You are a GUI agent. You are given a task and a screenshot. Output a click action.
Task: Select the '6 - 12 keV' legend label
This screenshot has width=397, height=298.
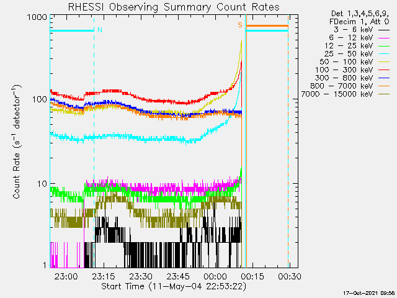tap(351, 38)
